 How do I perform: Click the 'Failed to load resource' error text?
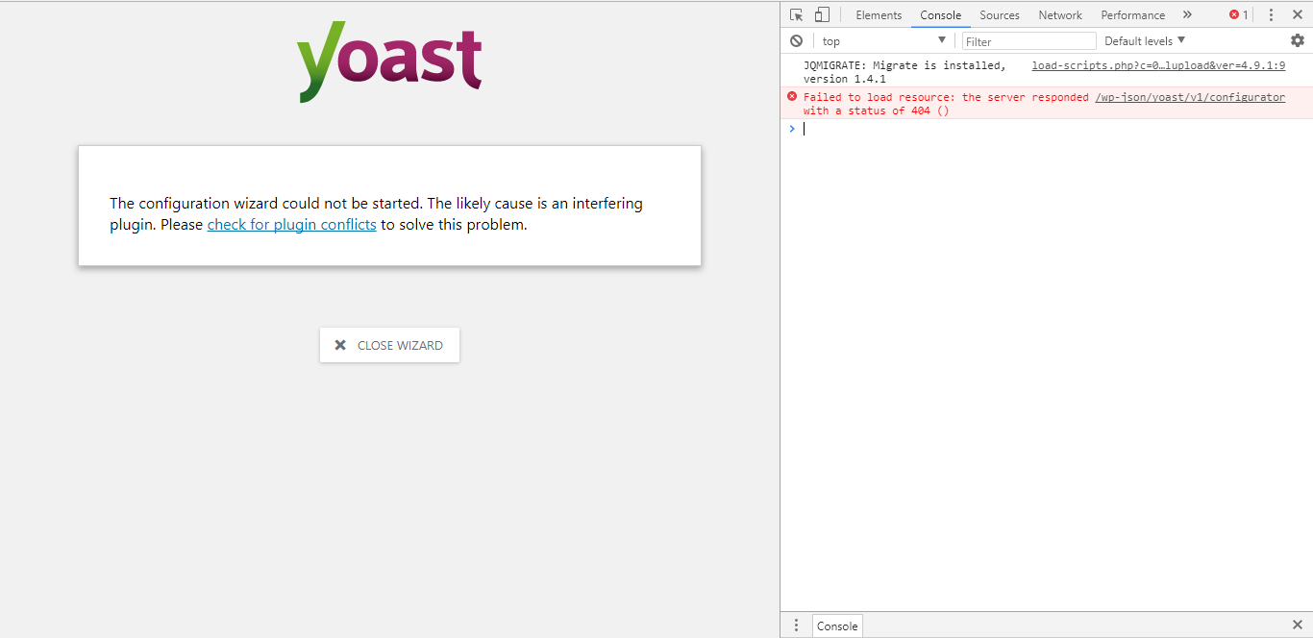[x=946, y=104]
